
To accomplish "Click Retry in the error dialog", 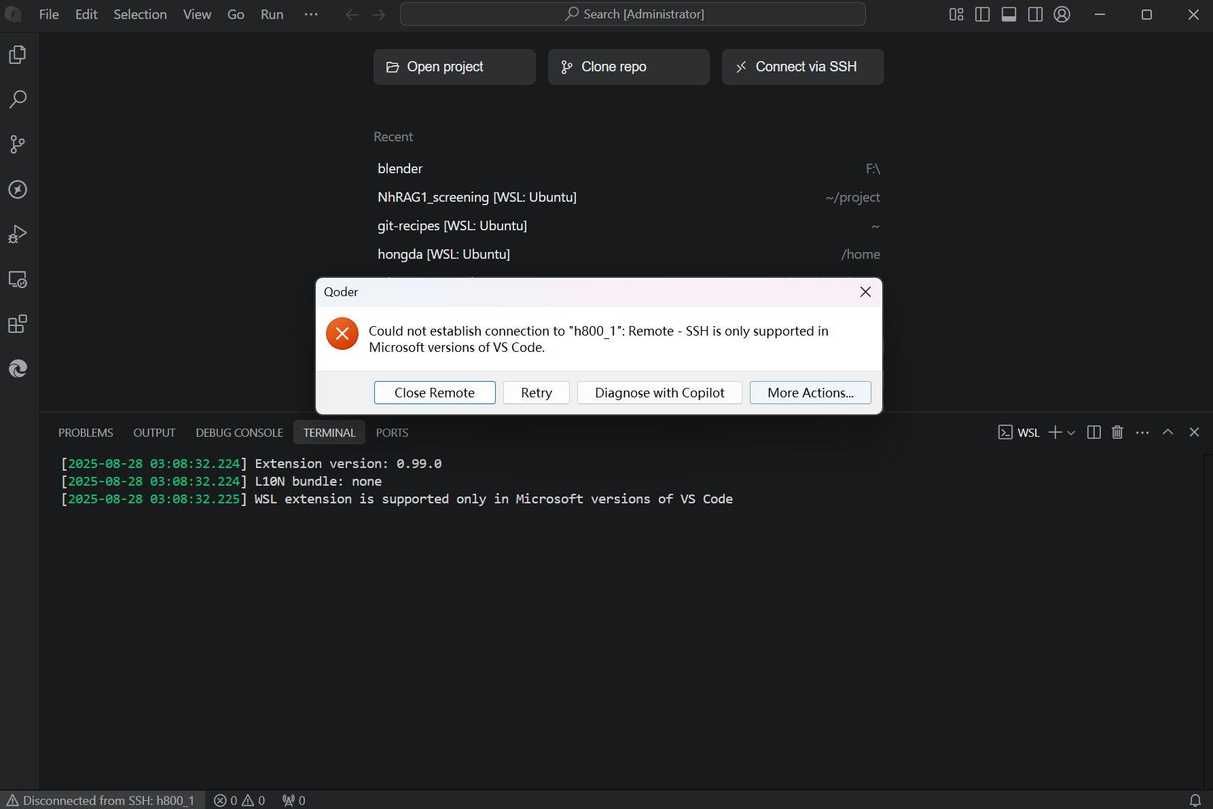I will 537,393.
